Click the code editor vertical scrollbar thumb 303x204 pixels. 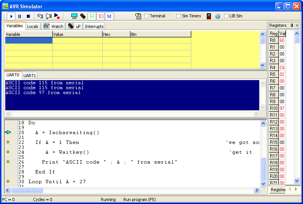[x=263, y=169]
